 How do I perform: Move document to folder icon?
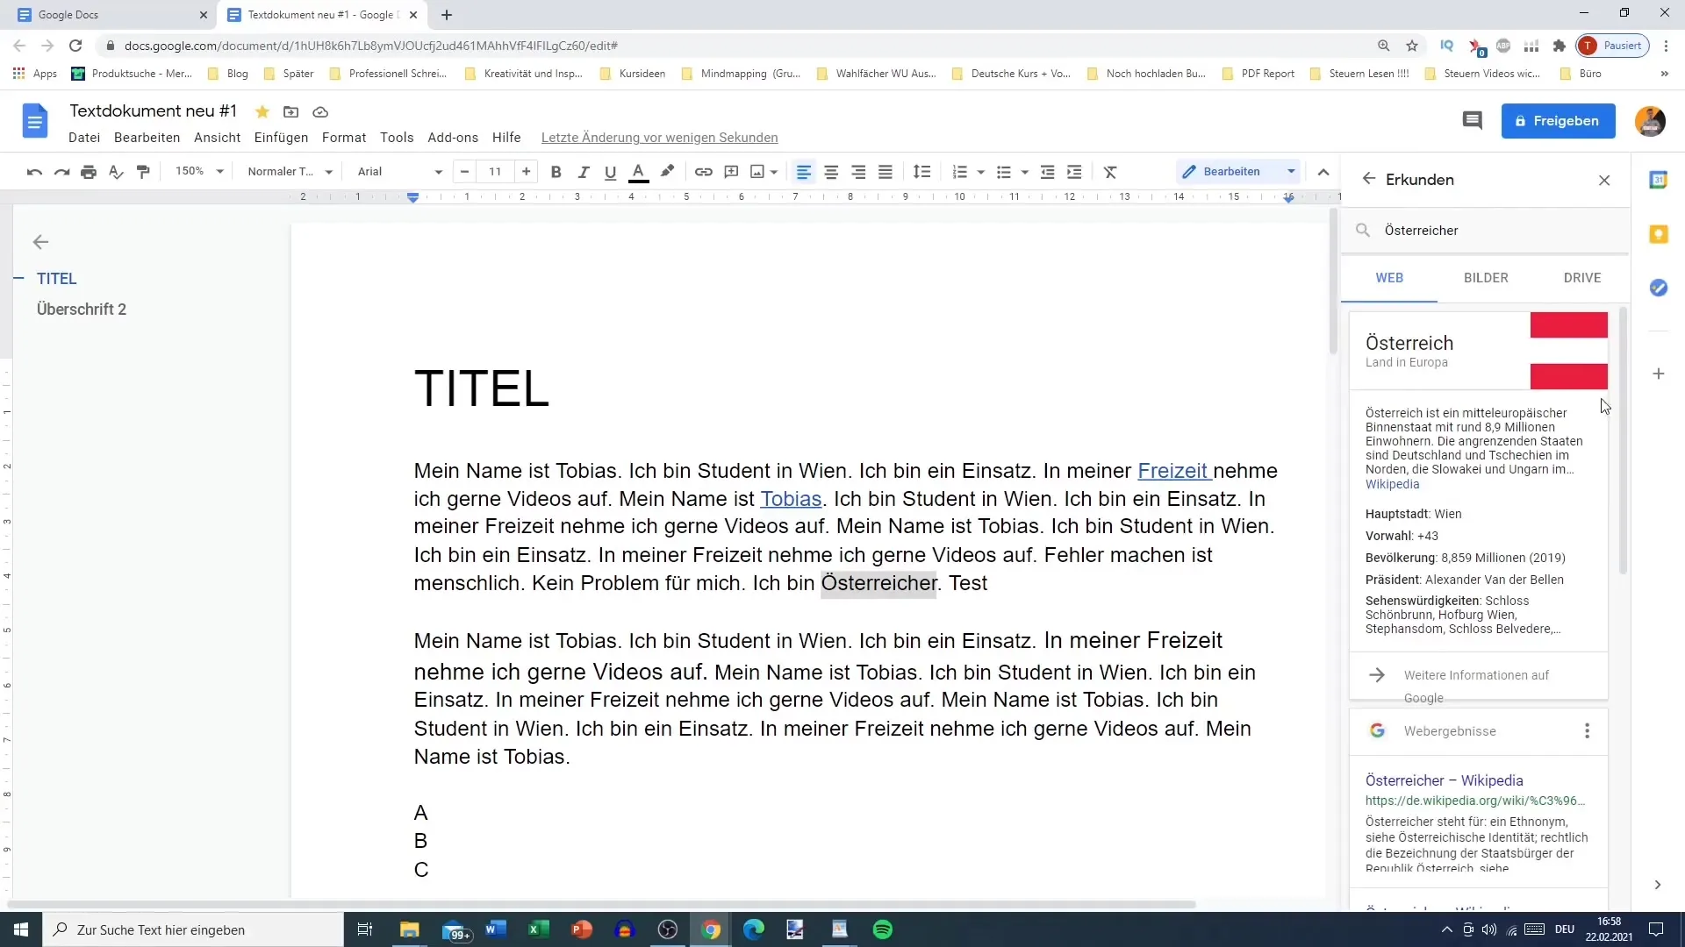coord(290,111)
